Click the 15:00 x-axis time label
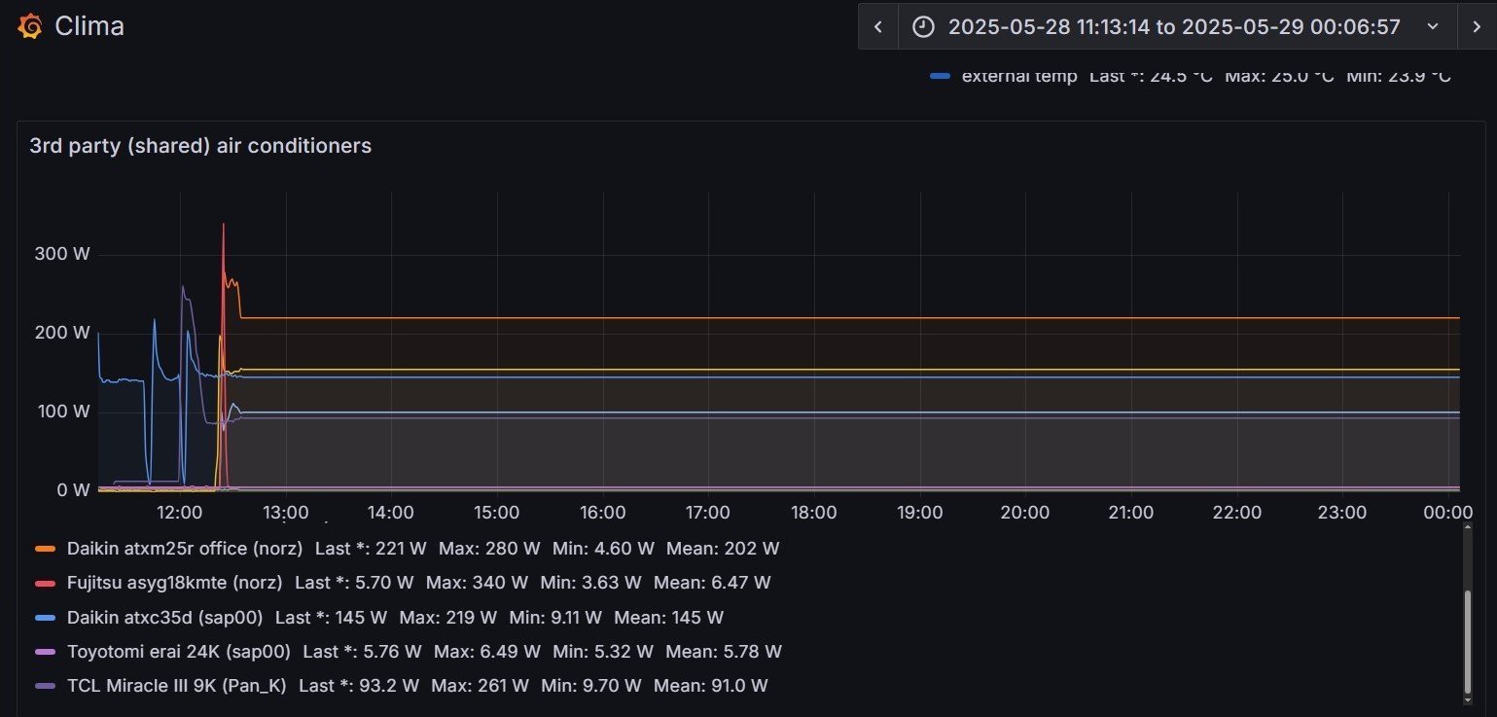 496,512
